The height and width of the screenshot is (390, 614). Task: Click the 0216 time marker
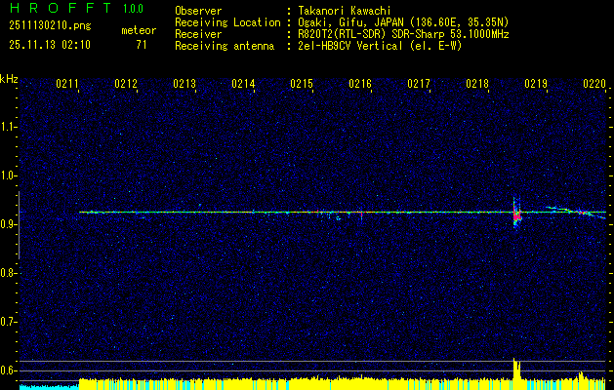[360, 83]
